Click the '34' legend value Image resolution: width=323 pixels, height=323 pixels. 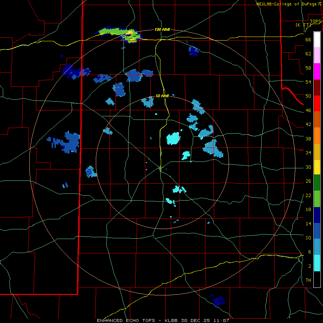pyautogui.click(x=308, y=153)
